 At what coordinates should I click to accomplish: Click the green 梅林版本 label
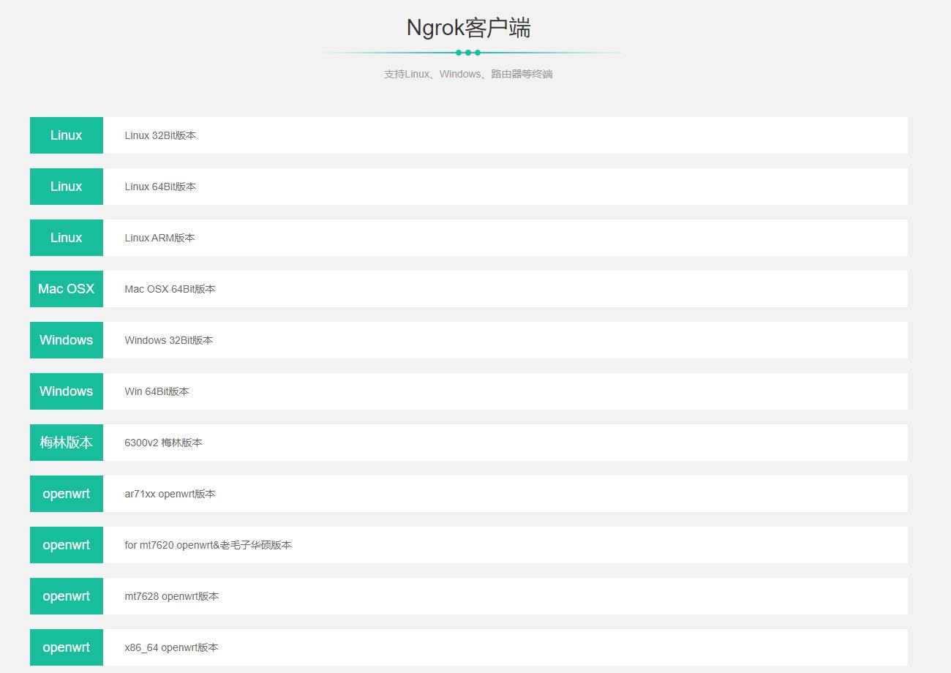[67, 443]
